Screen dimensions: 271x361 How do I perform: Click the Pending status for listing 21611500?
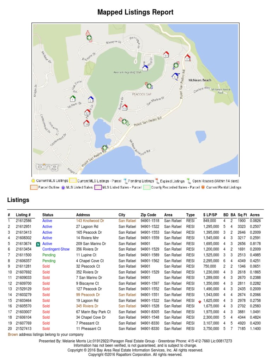[x=49, y=255]
